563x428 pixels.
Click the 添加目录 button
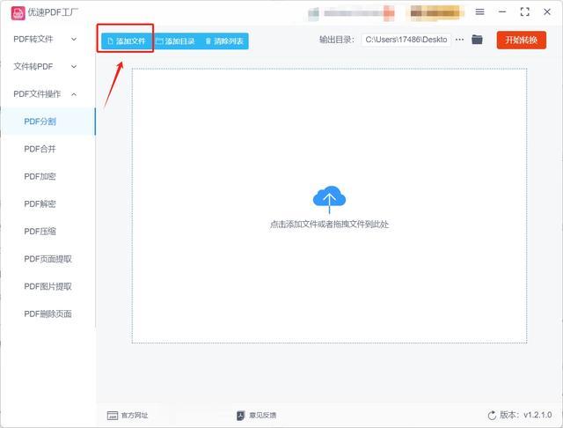point(176,41)
